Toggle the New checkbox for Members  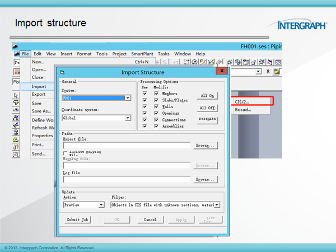145,94
